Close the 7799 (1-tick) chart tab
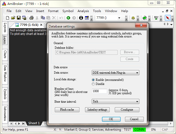The image size is (176, 134). tap(41, 25)
